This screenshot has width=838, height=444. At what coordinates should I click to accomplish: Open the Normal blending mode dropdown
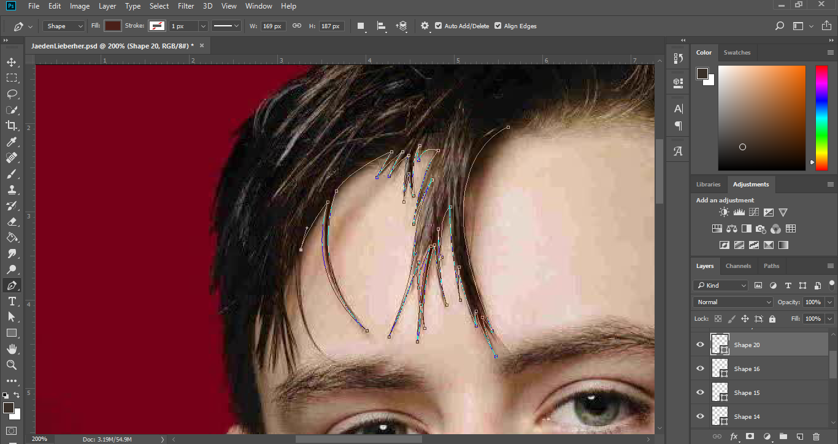pyautogui.click(x=733, y=302)
